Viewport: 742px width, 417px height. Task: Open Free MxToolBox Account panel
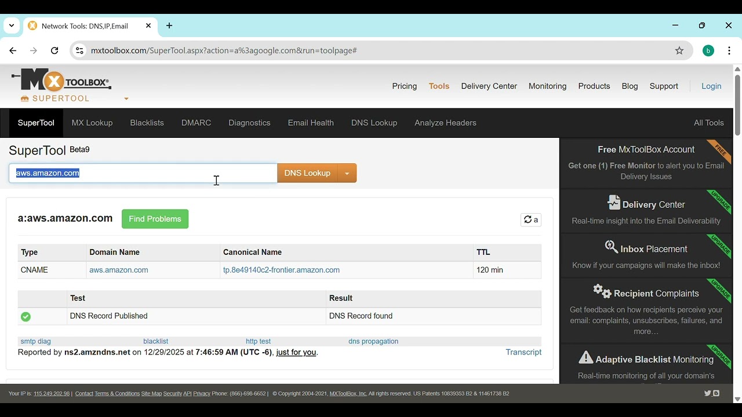point(646,163)
